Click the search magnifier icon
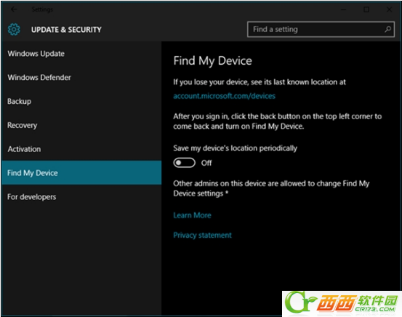Screen dimensions: 402x317 coord(388,29)
